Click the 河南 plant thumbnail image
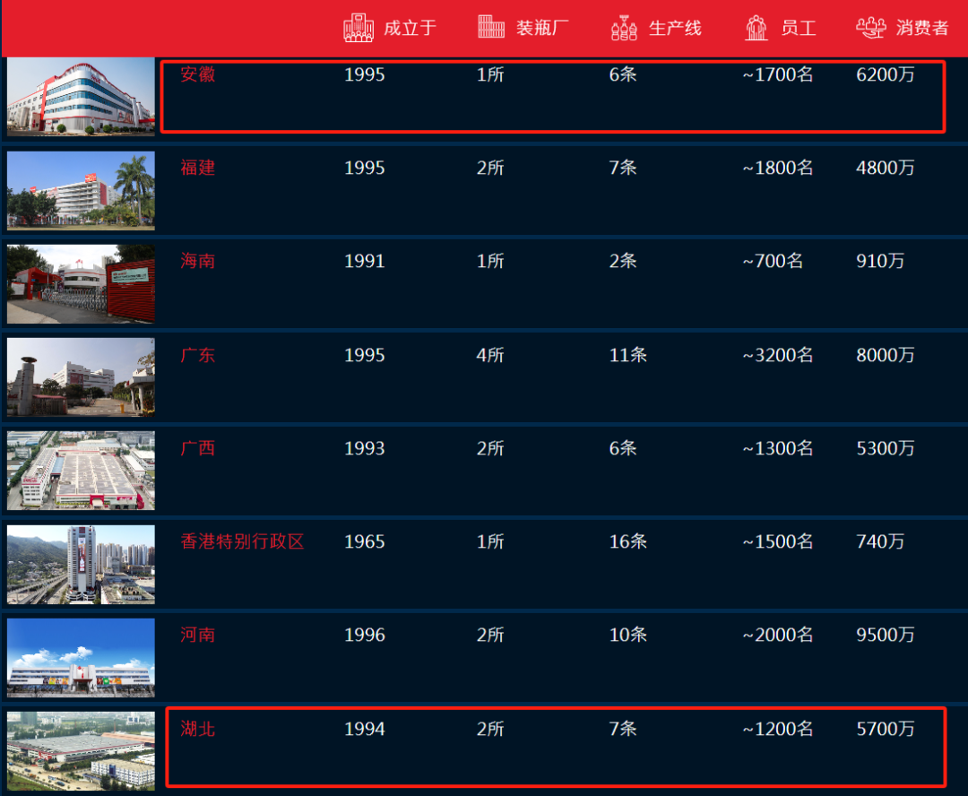968x796 pixels. click(81, 657)
